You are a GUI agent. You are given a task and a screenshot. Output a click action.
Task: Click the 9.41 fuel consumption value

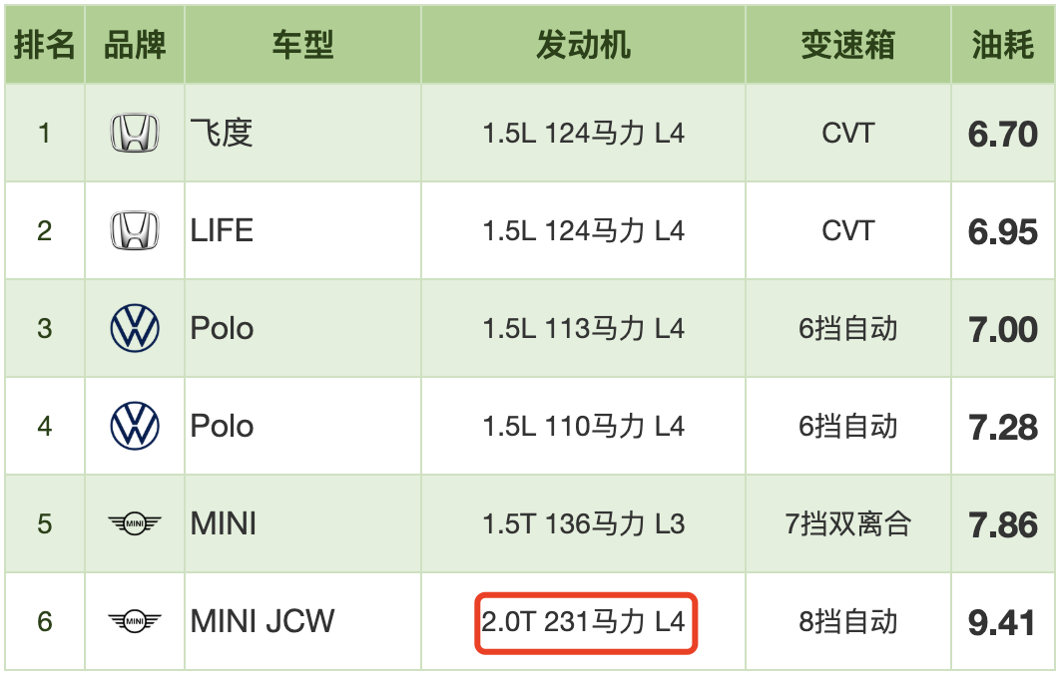pos(1002,622)
